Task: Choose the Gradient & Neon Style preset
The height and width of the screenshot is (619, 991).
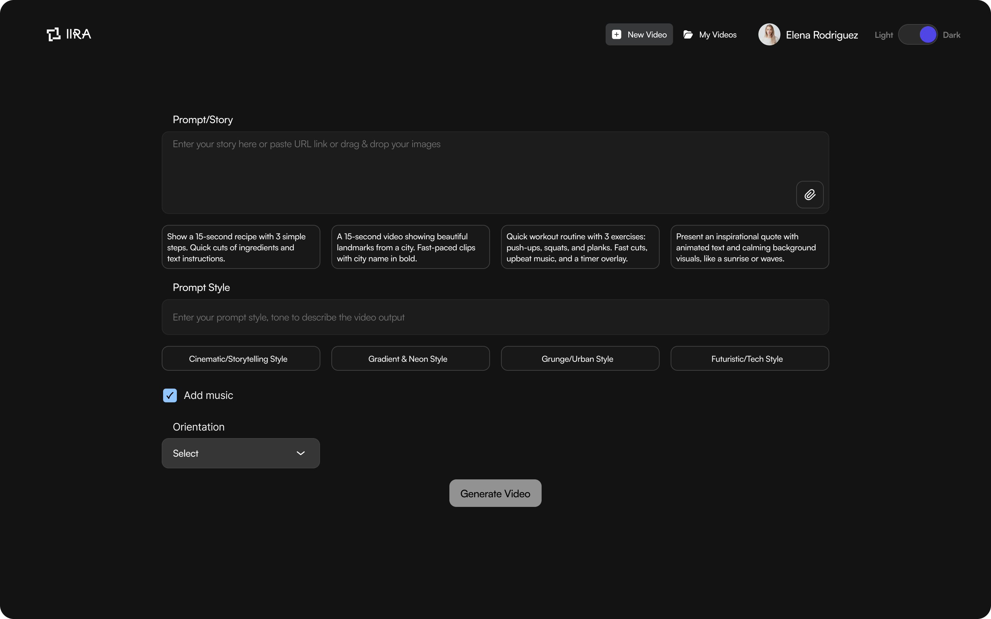Action: pos(410,359)
